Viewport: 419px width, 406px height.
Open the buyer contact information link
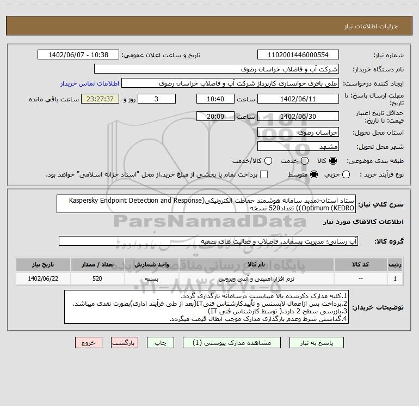(x=90, y=83)
